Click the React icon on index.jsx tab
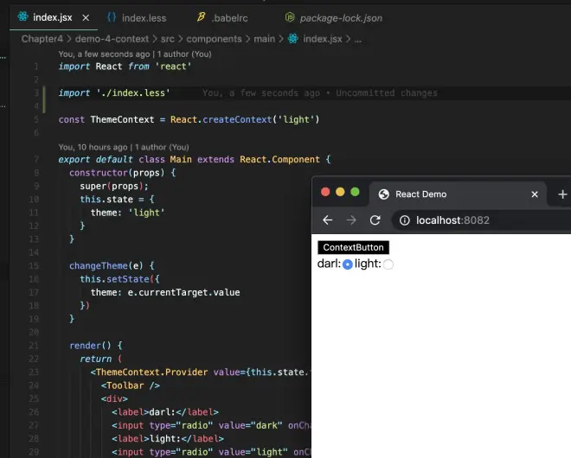Screen dimensions: 571x458 click(23, 16)
